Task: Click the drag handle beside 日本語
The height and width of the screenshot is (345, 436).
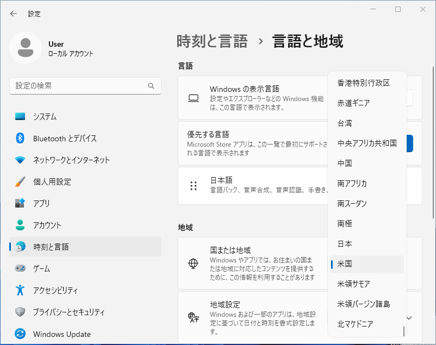Action: (x=194, y=186)
